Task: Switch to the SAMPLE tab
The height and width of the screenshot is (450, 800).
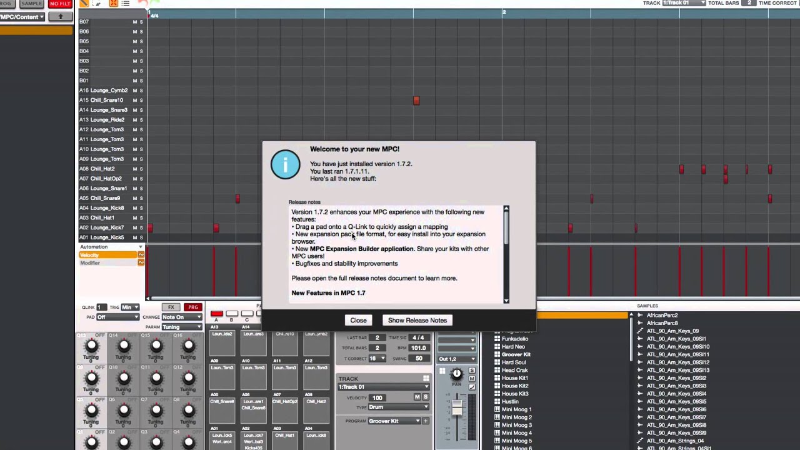Action: [31, 3]
